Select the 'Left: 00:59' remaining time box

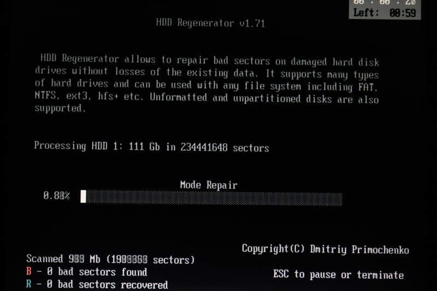[x=385, y=13]
